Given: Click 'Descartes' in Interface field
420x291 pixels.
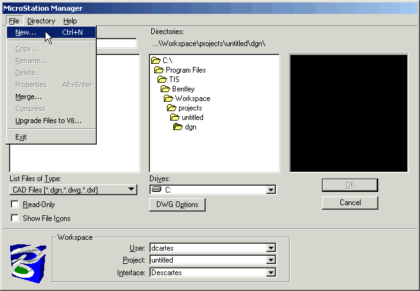Looking at the screenshot, I should 166,273.
